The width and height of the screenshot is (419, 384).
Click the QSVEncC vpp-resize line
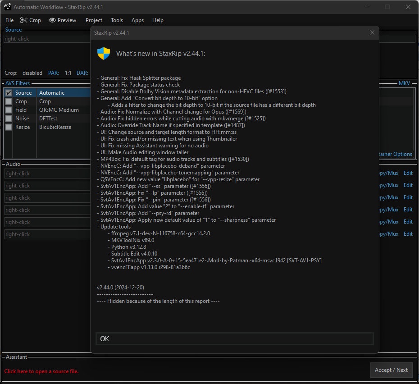click(x=178, y=179)
